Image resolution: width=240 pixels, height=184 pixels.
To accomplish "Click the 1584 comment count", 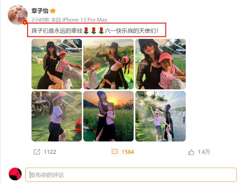I will pos(128,152).
